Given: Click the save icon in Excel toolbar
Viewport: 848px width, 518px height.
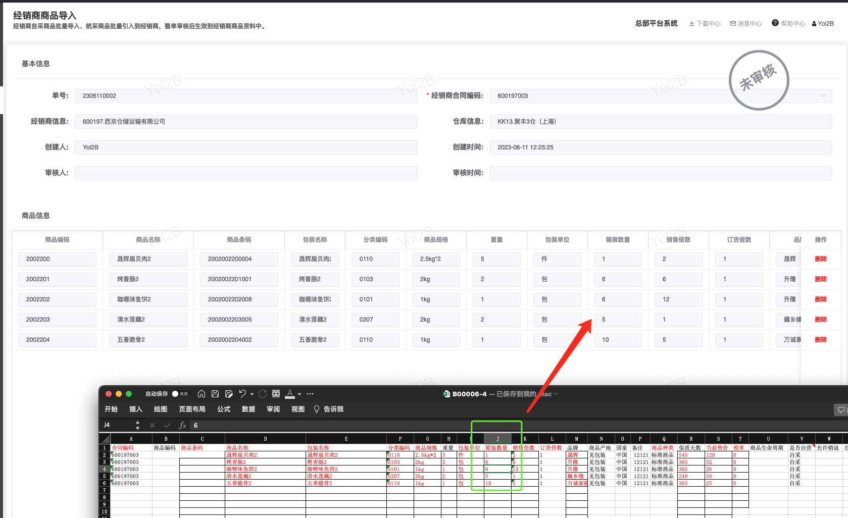Looking at the screenshot, I should pos(215,394).
